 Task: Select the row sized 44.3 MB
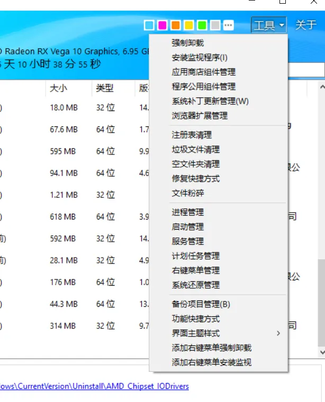[x=75, y=304]
